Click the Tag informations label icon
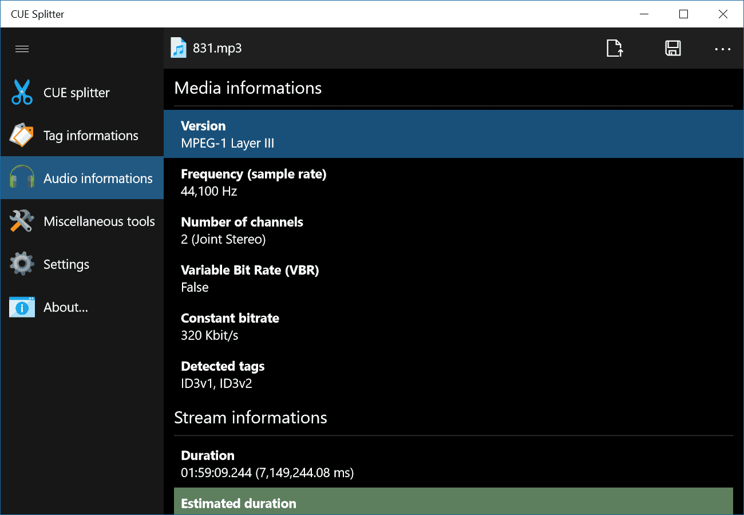 point(22,136)
